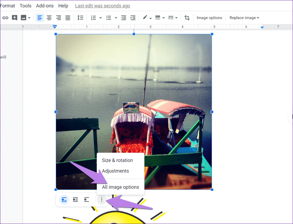Choose All image options from the menu

(120, 187)
